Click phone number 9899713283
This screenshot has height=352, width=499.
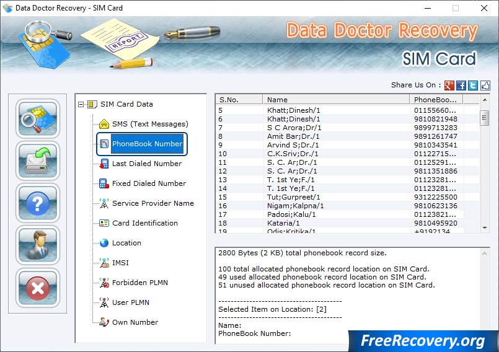click(x=435, y=128)
